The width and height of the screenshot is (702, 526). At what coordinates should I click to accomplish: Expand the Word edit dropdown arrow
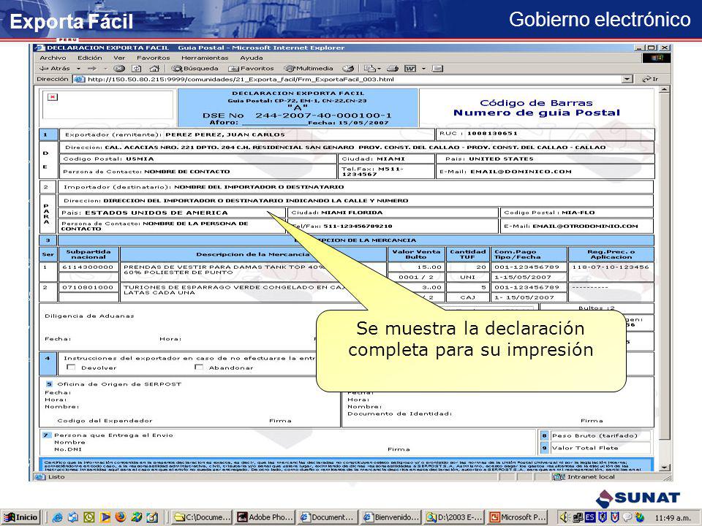[x=423, y=69]
